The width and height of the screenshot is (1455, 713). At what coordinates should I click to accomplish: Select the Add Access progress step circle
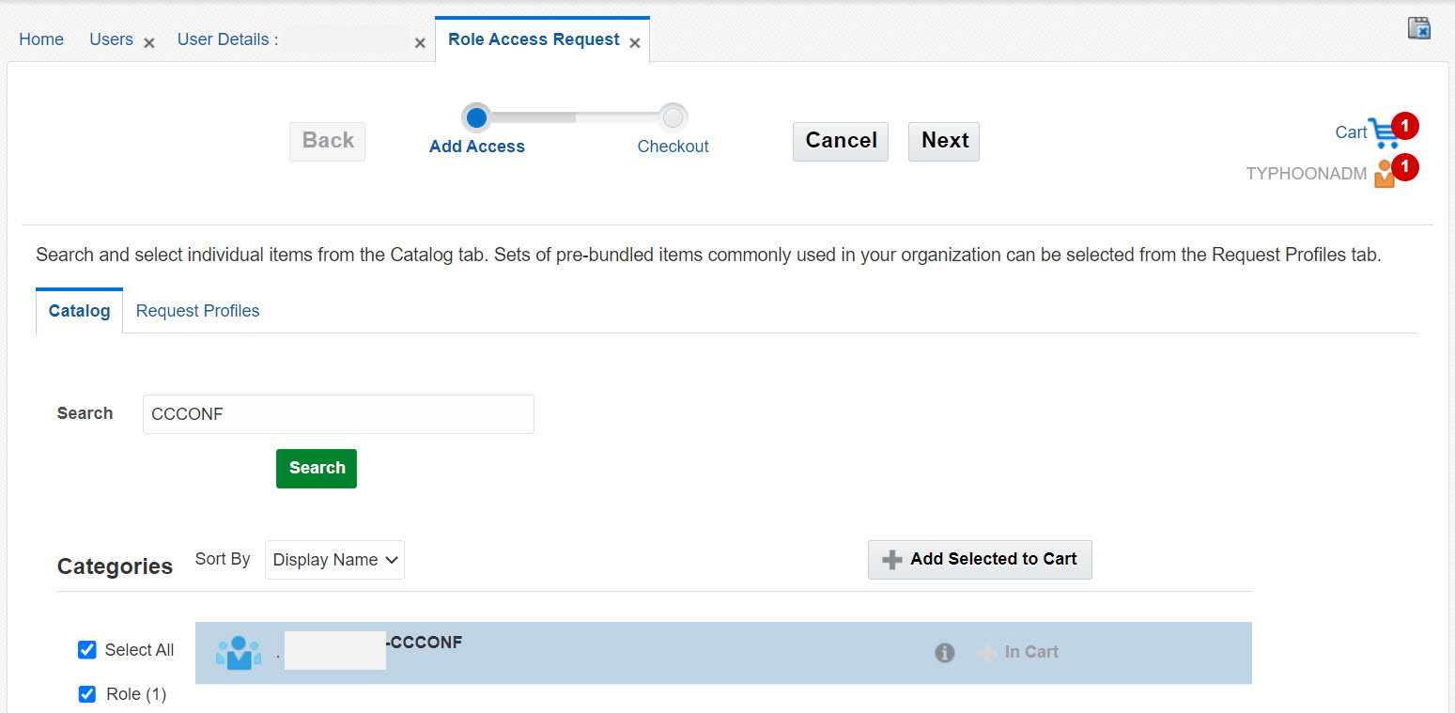click(476, 116)
